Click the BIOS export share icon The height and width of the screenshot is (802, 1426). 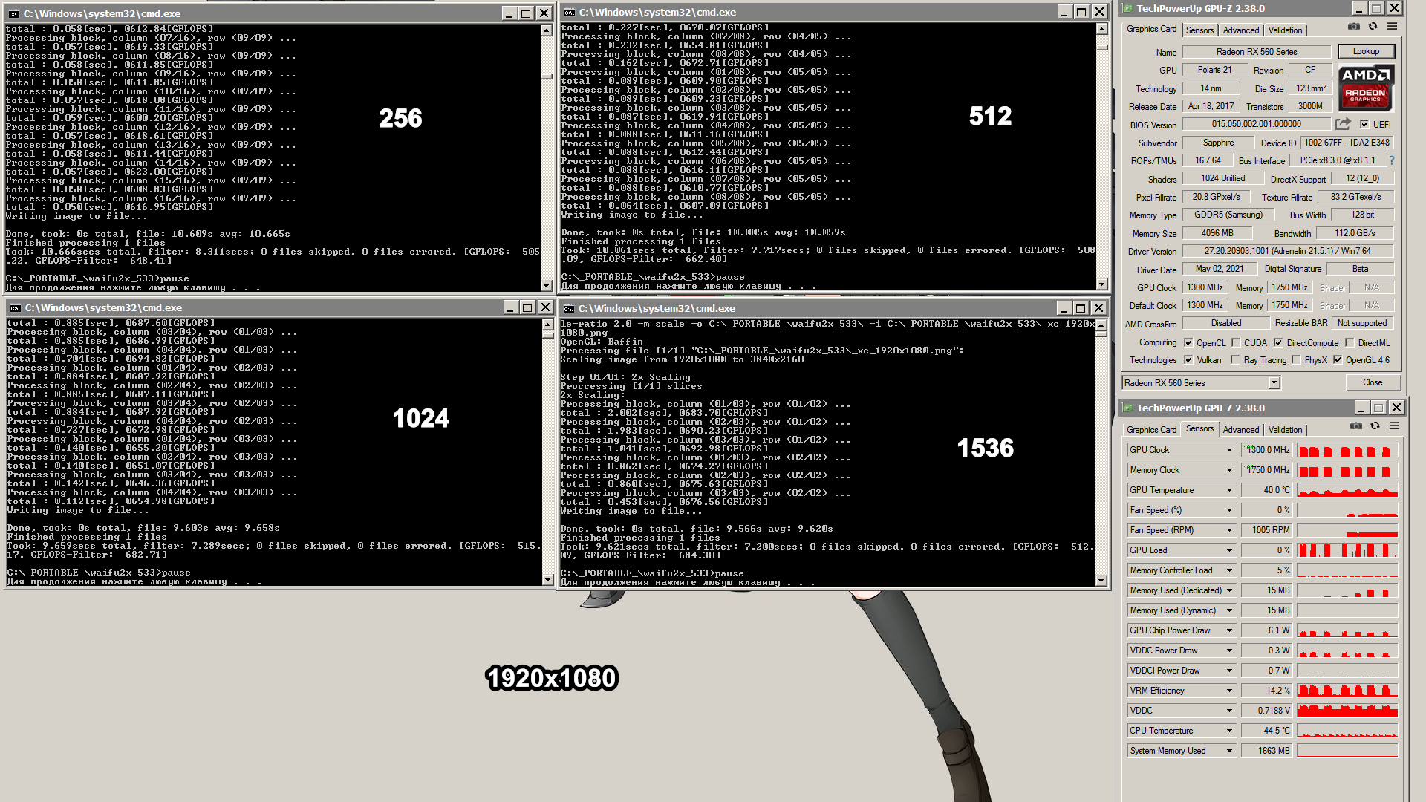[1343, 124]
